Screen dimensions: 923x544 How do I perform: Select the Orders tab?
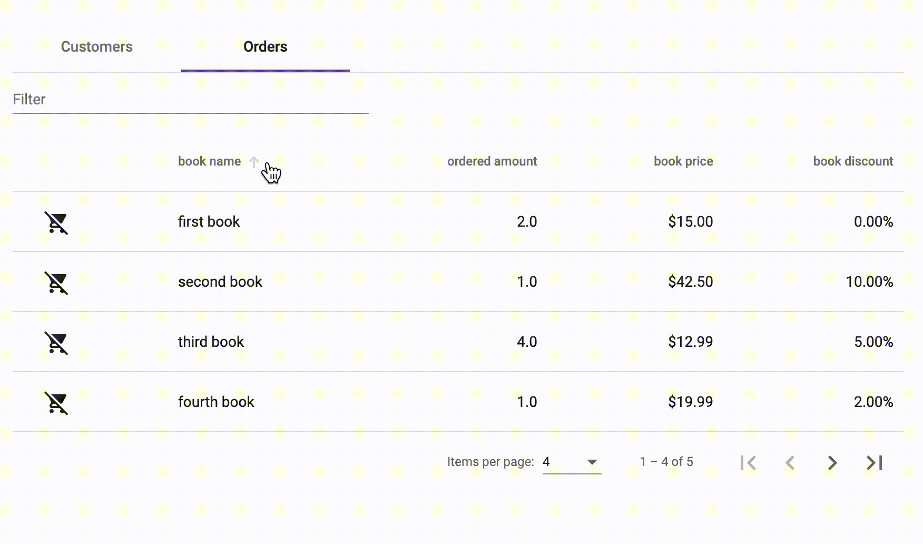[266, 47]
